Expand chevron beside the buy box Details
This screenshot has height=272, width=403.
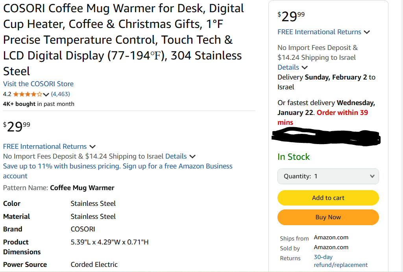(305, 68)
